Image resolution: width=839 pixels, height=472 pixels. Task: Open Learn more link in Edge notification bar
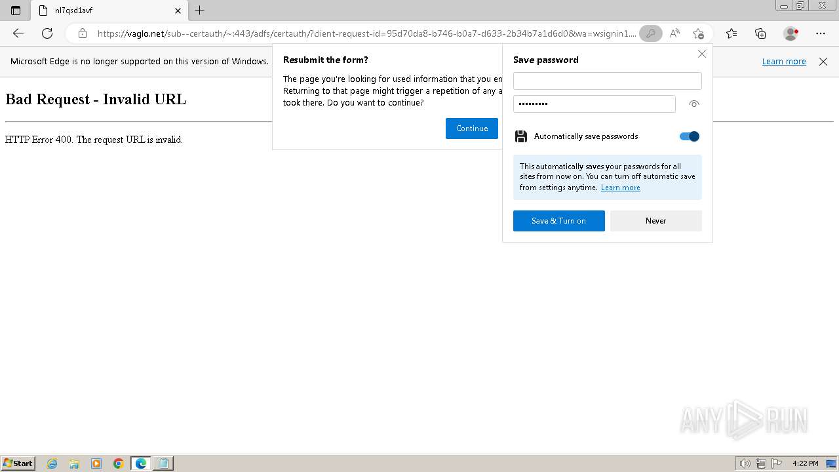point(784,61)
